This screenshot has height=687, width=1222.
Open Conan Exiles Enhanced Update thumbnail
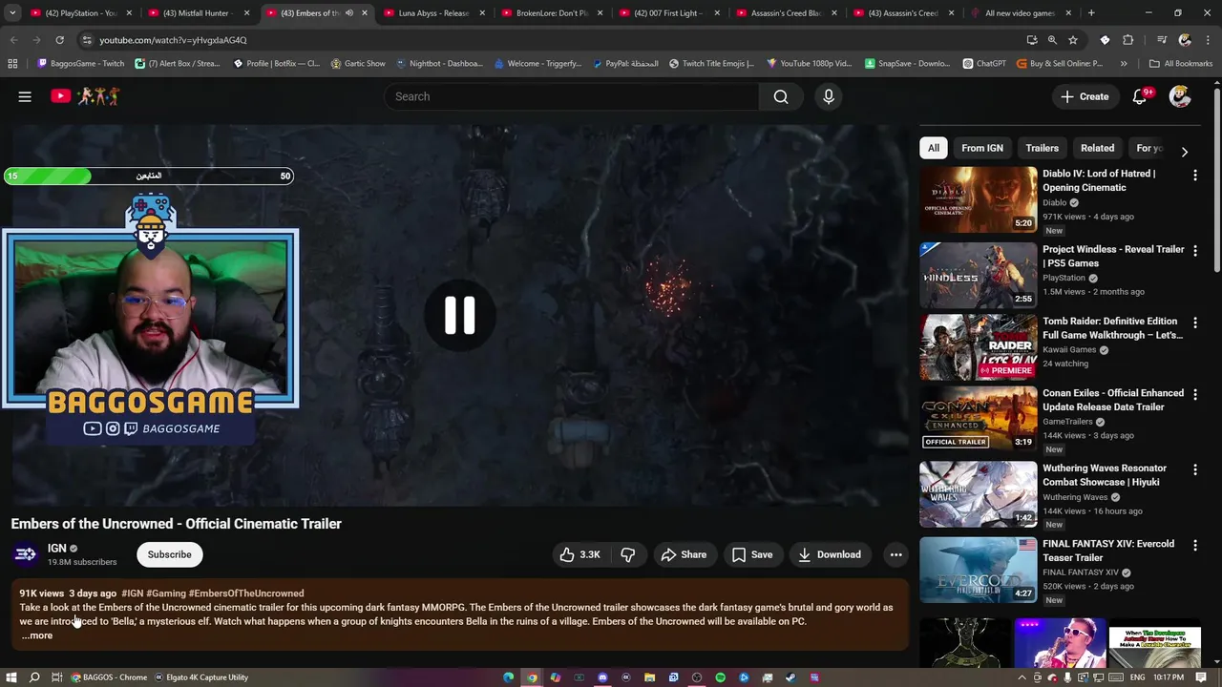point(978,419)
